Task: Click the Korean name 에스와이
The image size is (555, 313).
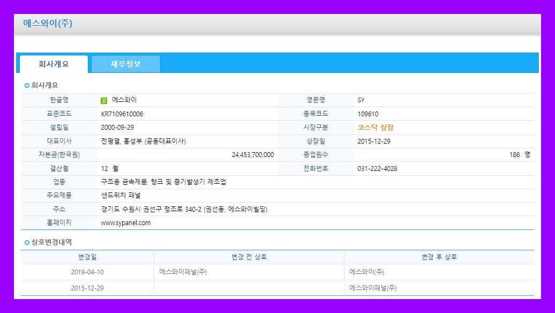Action: pyautogui.click(x=124, y=100)
